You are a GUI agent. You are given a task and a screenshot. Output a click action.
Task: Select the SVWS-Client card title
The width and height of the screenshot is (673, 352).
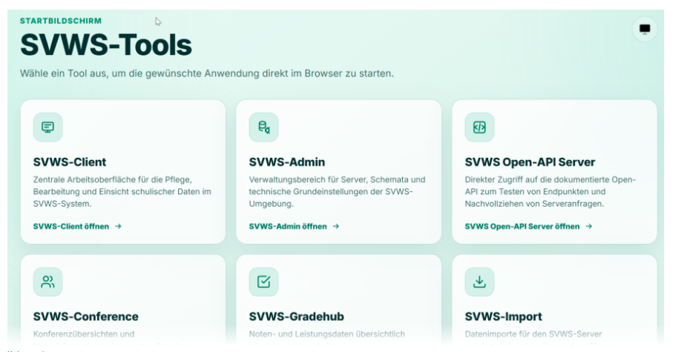point(70,162)
